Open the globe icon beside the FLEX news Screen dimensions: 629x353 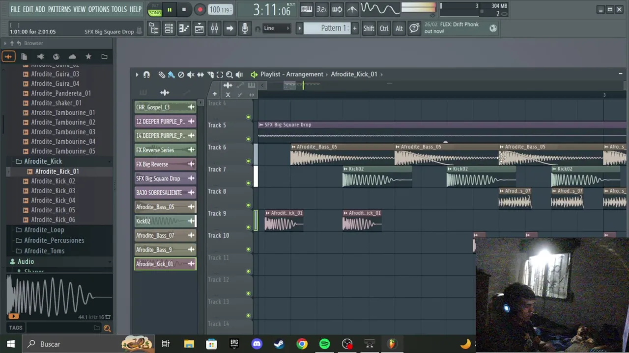click(493, 28)
